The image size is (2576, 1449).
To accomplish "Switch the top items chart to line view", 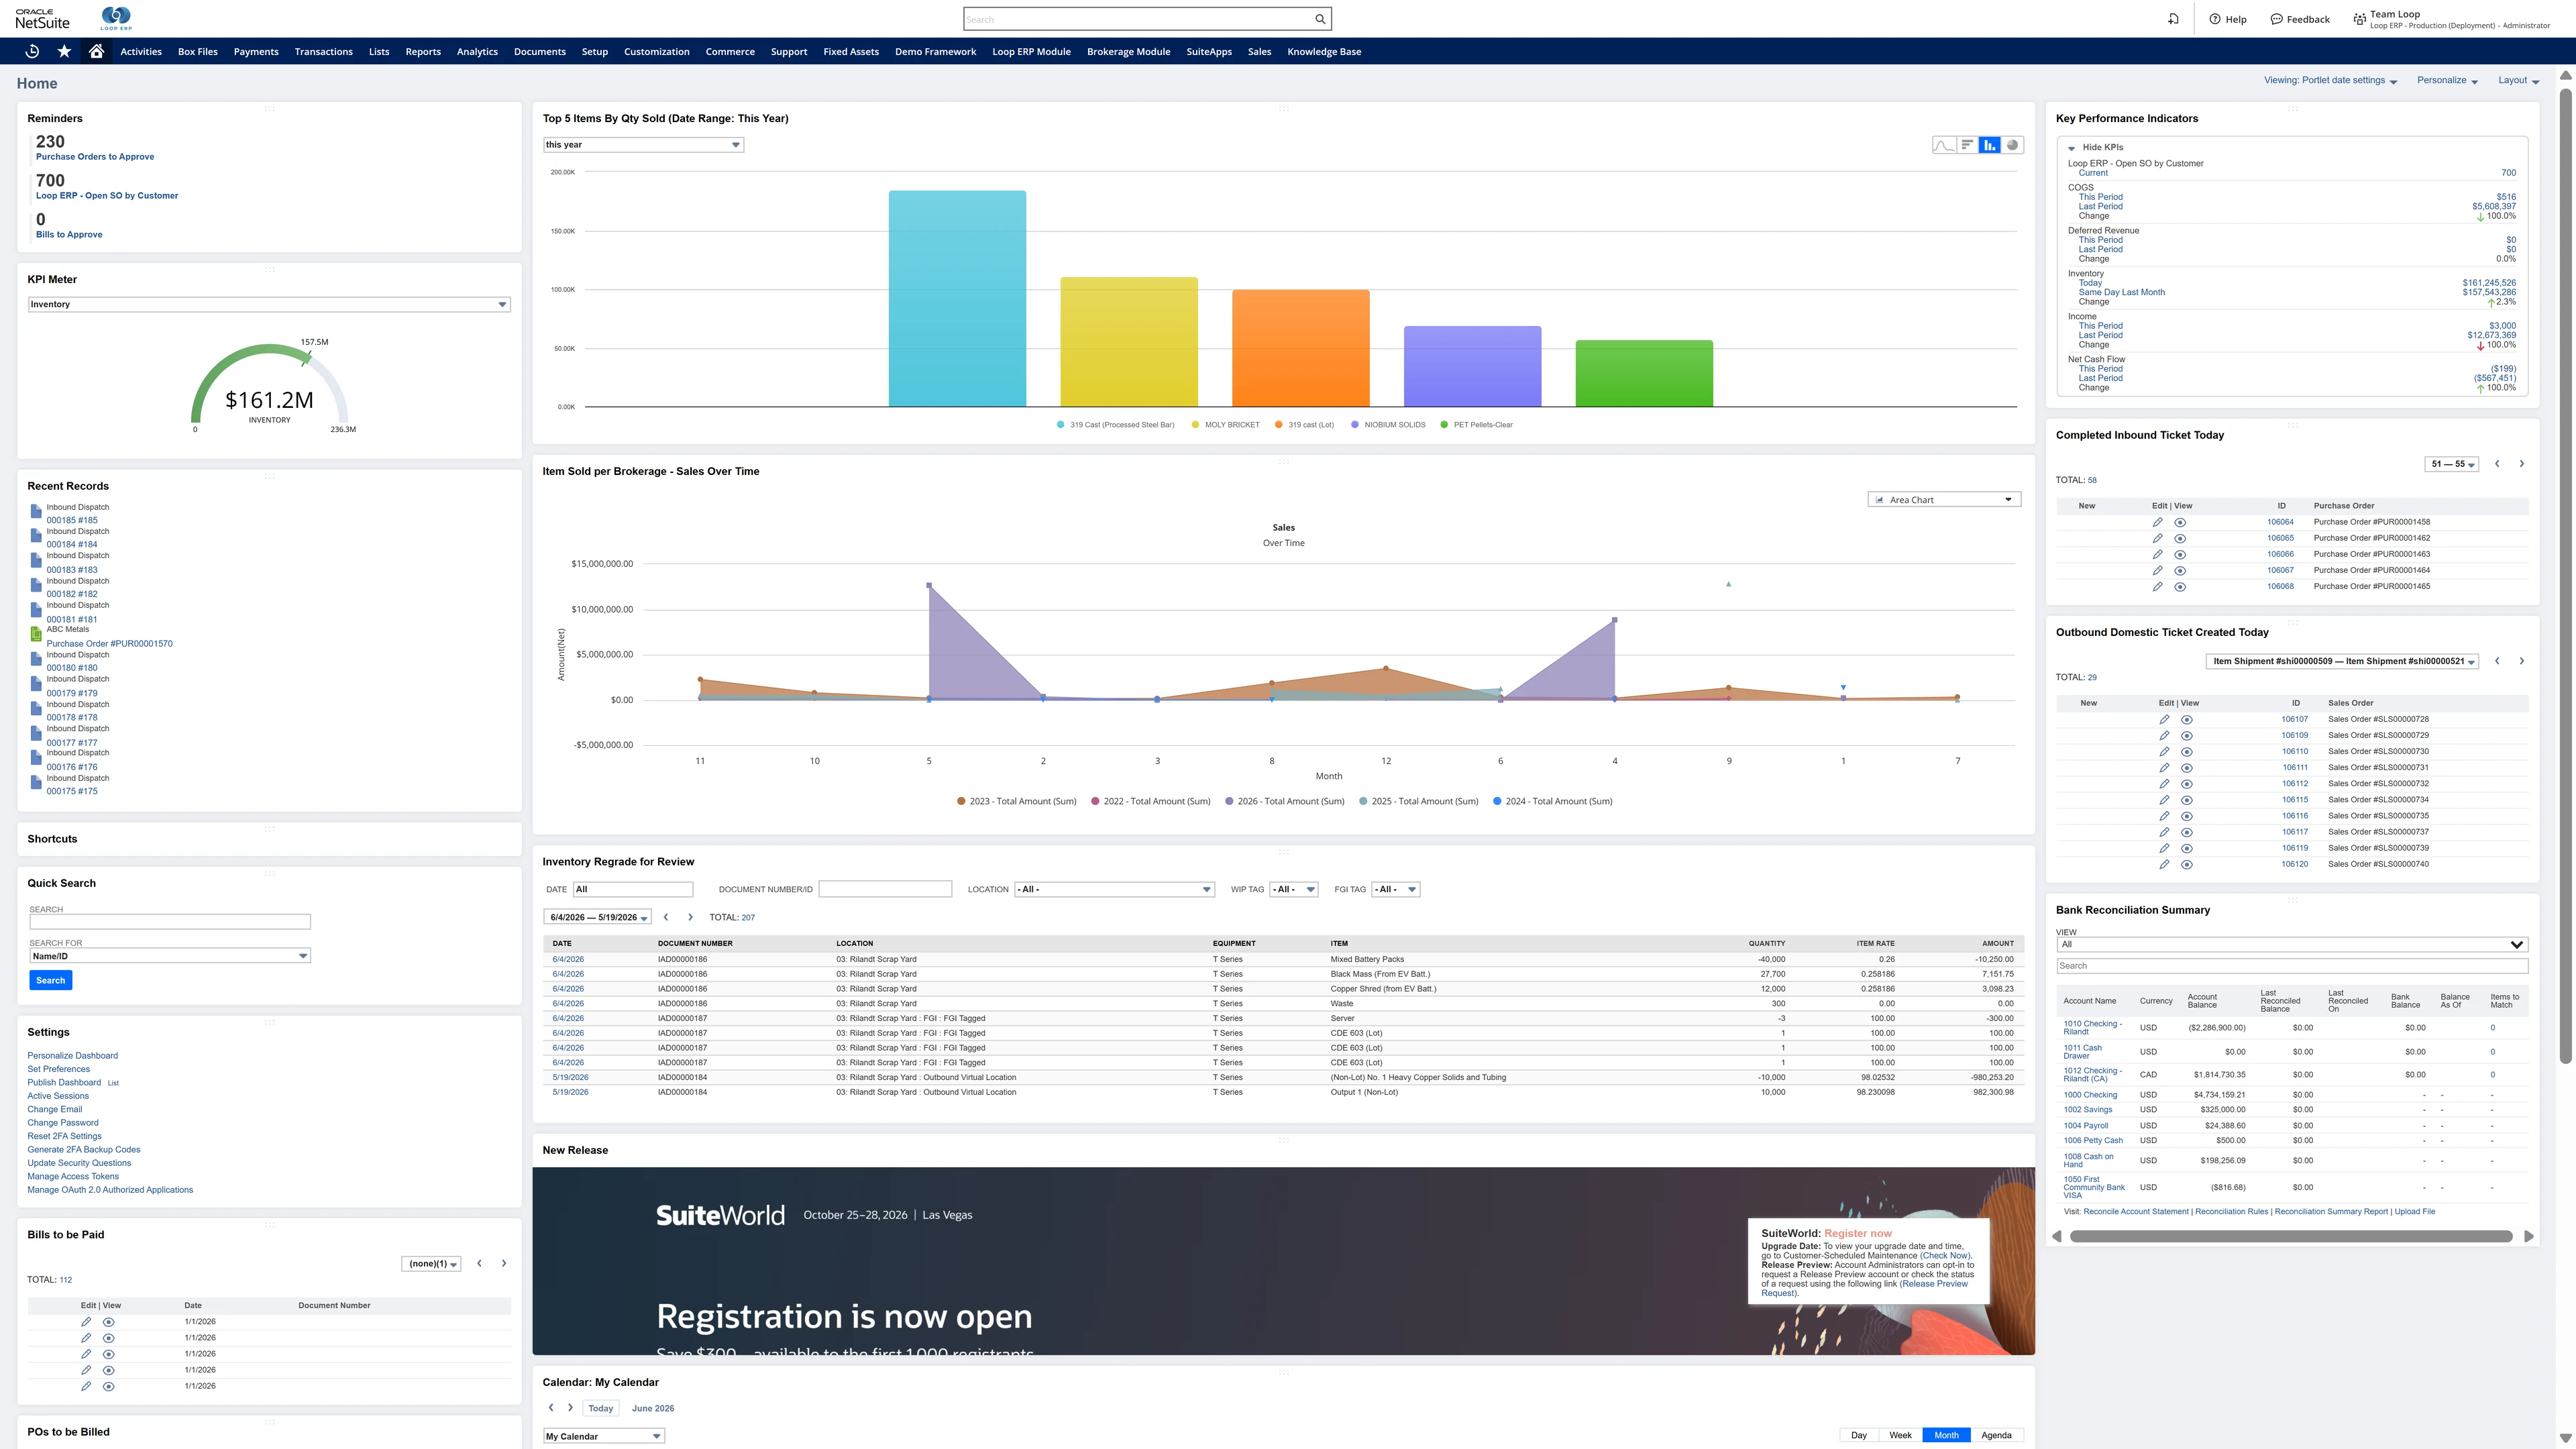I will (1943, 145).
